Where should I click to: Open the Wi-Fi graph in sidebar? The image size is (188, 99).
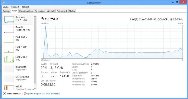point(9,88)
